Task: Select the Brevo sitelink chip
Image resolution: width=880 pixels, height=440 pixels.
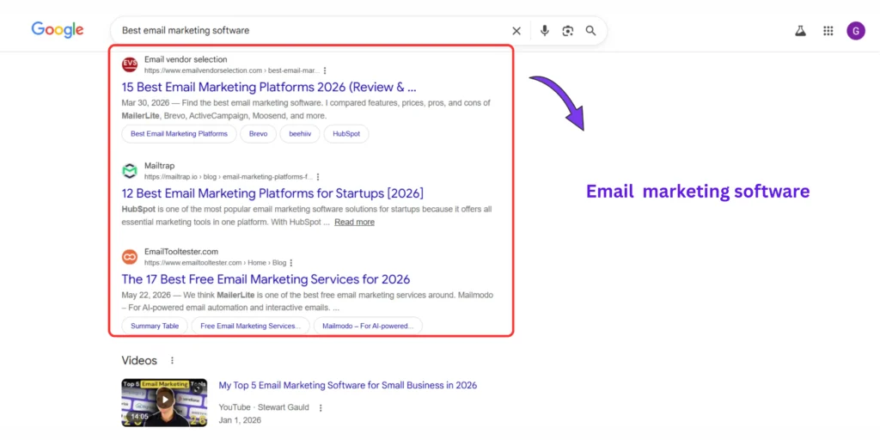Action: [258, 134]
